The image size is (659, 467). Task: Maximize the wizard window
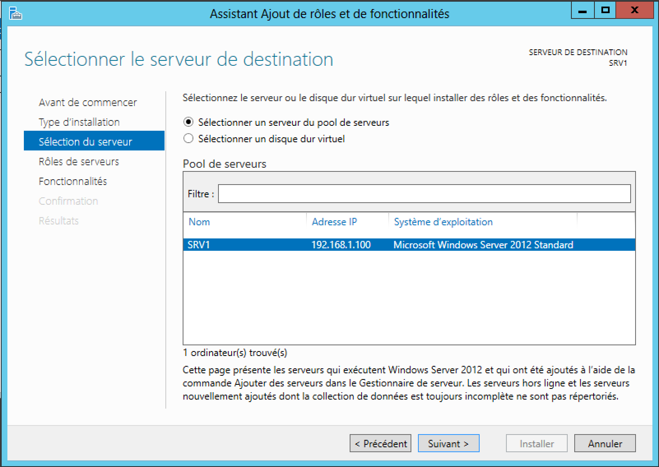pos(605,11)
